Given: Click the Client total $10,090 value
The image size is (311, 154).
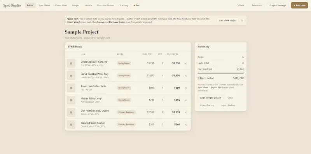Looking at the screenshot, I should pos(238,78).
